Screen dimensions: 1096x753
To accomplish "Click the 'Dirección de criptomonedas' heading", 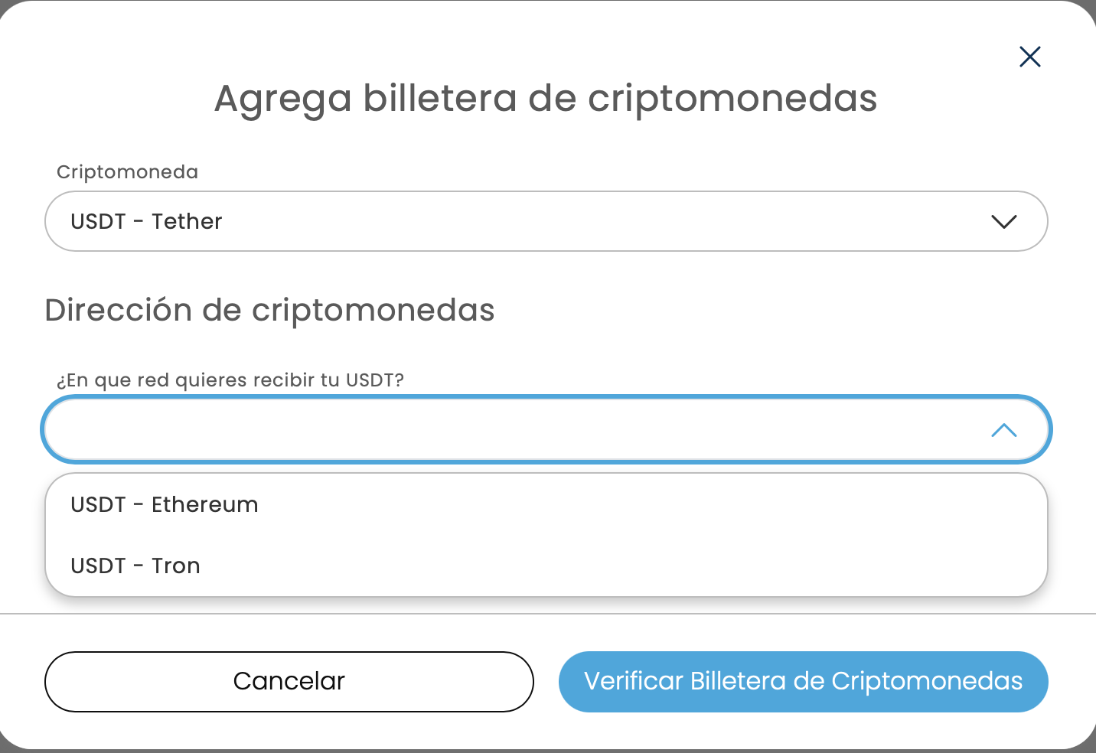I will click(269, 311).
